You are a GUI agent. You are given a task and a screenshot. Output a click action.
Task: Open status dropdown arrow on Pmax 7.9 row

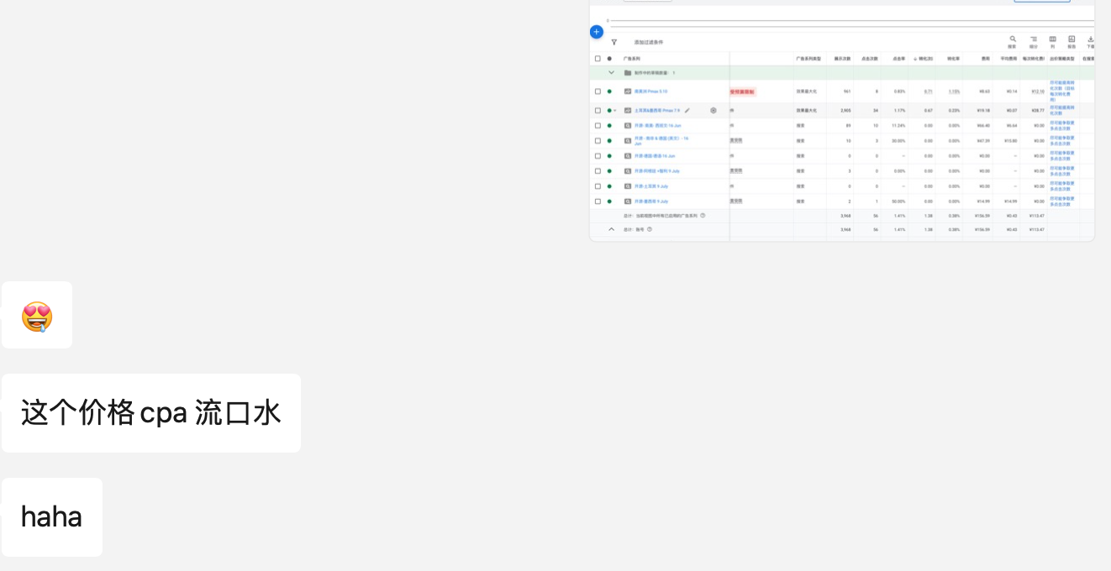coord(615,111)
